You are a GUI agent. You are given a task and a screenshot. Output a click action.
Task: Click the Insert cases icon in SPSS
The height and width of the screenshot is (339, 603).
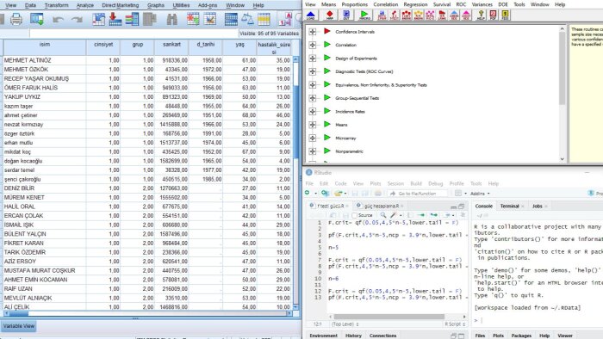(x=193, y=19)
